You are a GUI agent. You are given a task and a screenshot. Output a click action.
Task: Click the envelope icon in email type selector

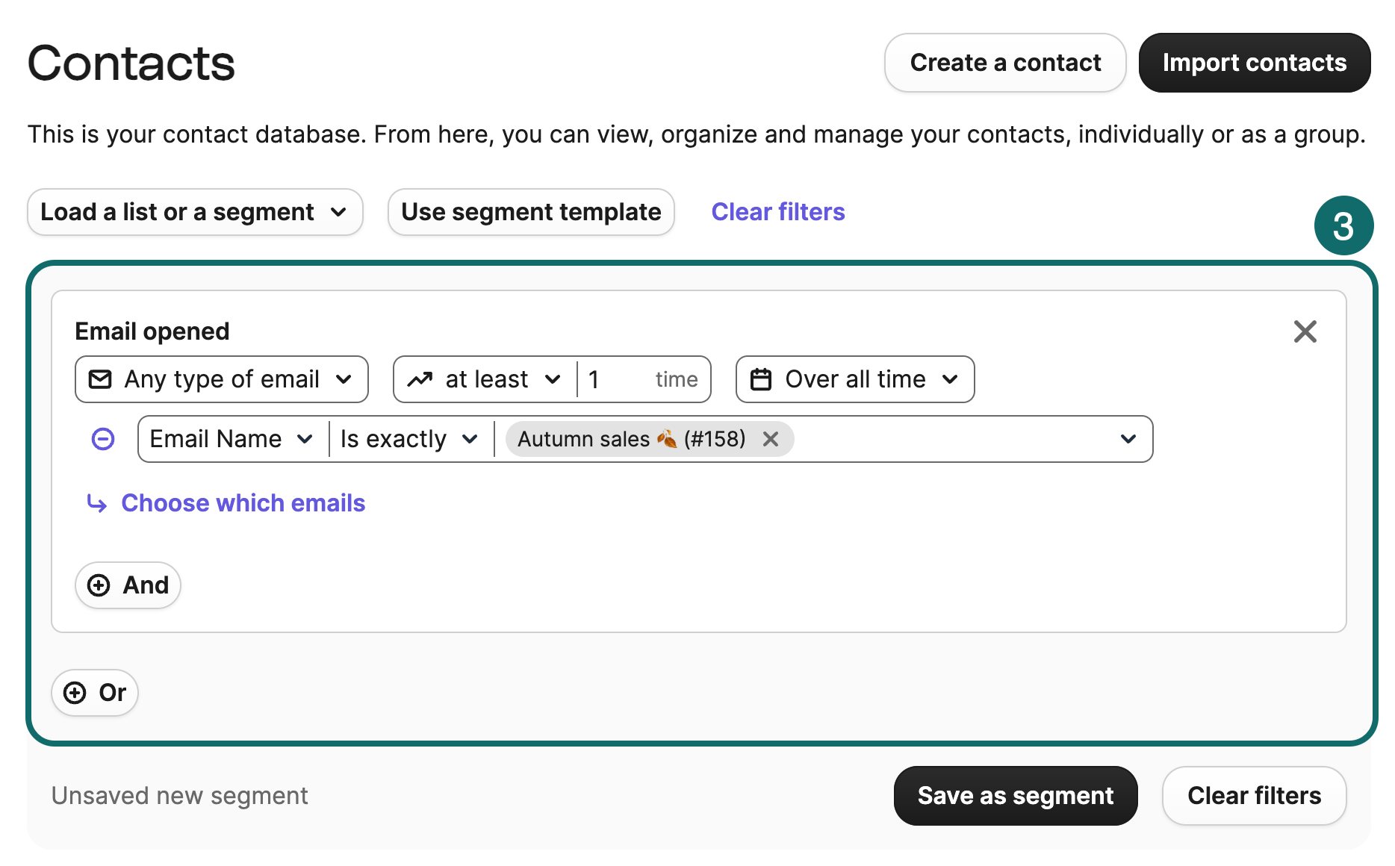[x=100, y=379]
